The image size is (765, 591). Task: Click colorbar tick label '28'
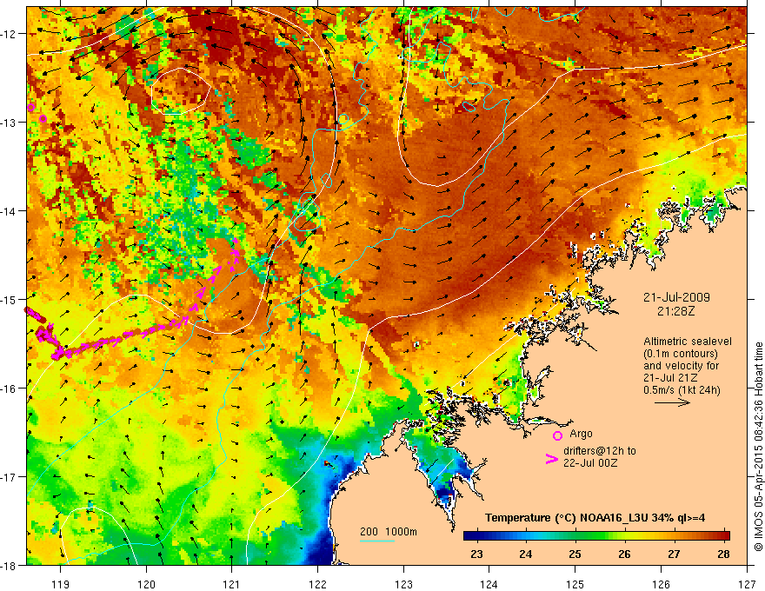click(723, 554)
